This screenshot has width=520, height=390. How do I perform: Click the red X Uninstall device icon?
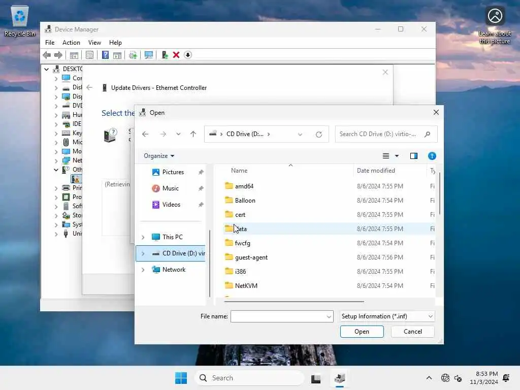[x=176, y=55]
